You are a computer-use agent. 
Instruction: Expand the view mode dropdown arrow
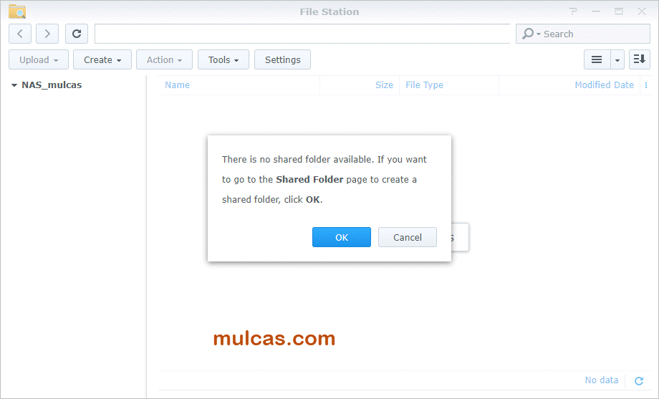617,59
